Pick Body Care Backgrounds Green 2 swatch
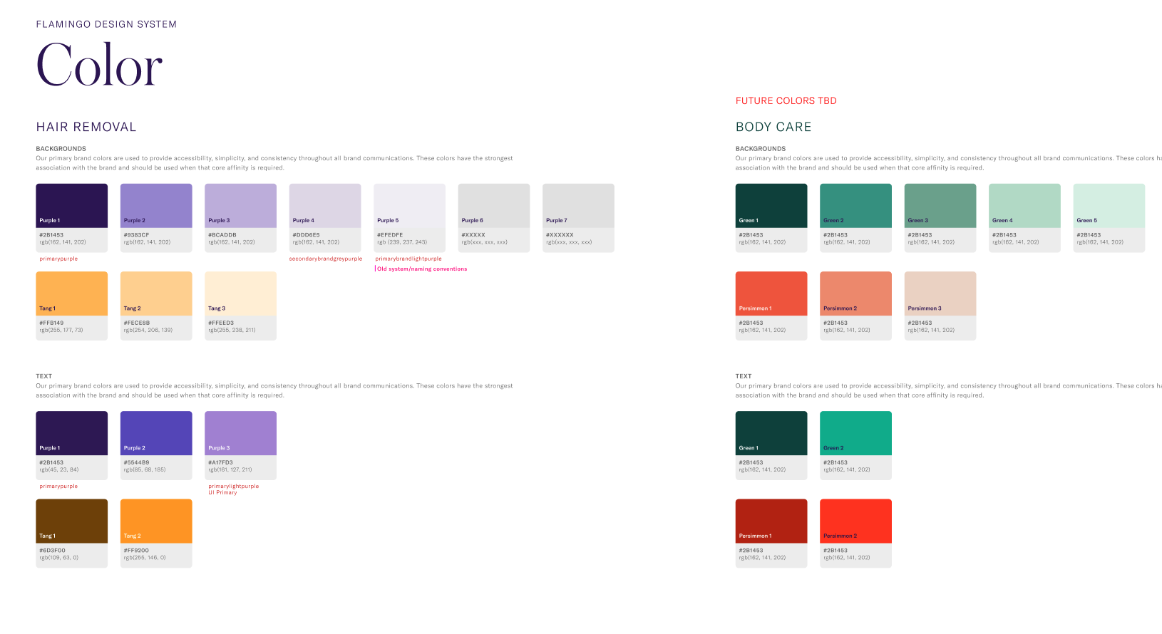The image size is (1162, 634). tap(855, 218)
